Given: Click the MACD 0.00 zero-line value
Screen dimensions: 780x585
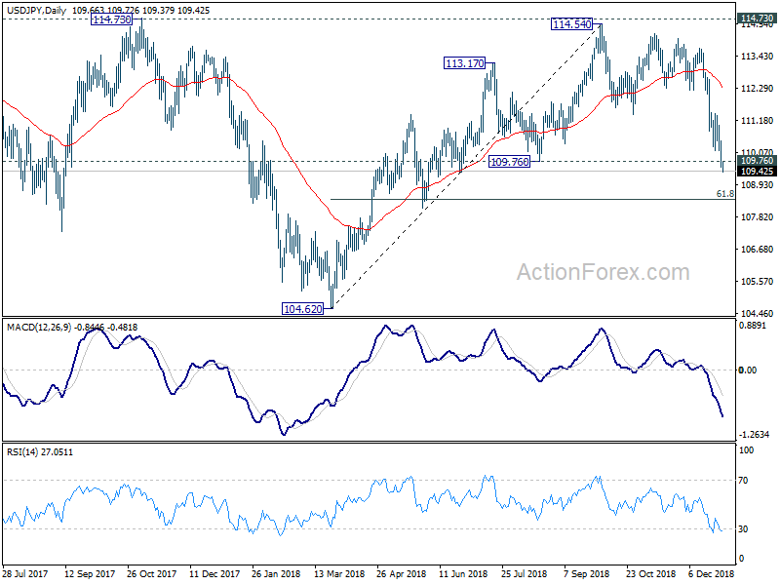Looking at the screenshot, I should click(x=748, y=370).
